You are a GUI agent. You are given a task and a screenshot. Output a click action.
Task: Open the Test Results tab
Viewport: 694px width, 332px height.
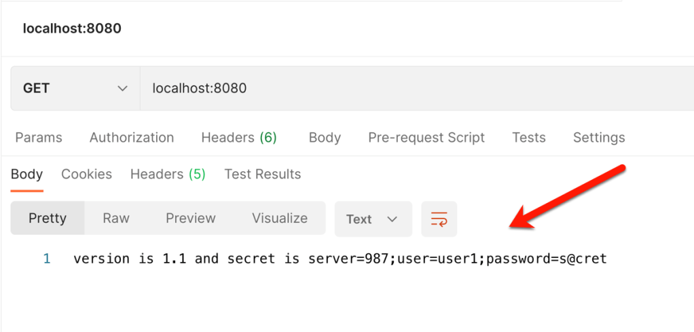(x=263, y=174)
